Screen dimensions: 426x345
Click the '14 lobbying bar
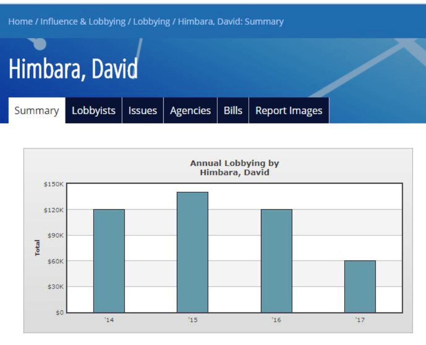pos(109,261)
